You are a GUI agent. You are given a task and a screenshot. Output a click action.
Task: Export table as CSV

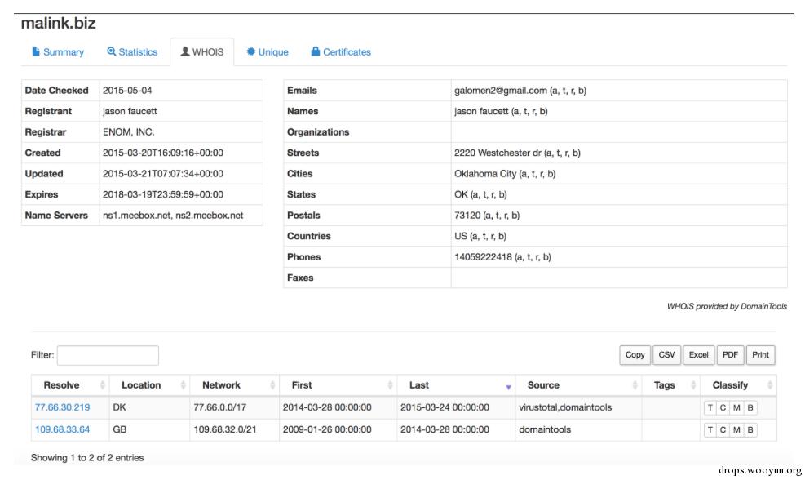point(666,355)
